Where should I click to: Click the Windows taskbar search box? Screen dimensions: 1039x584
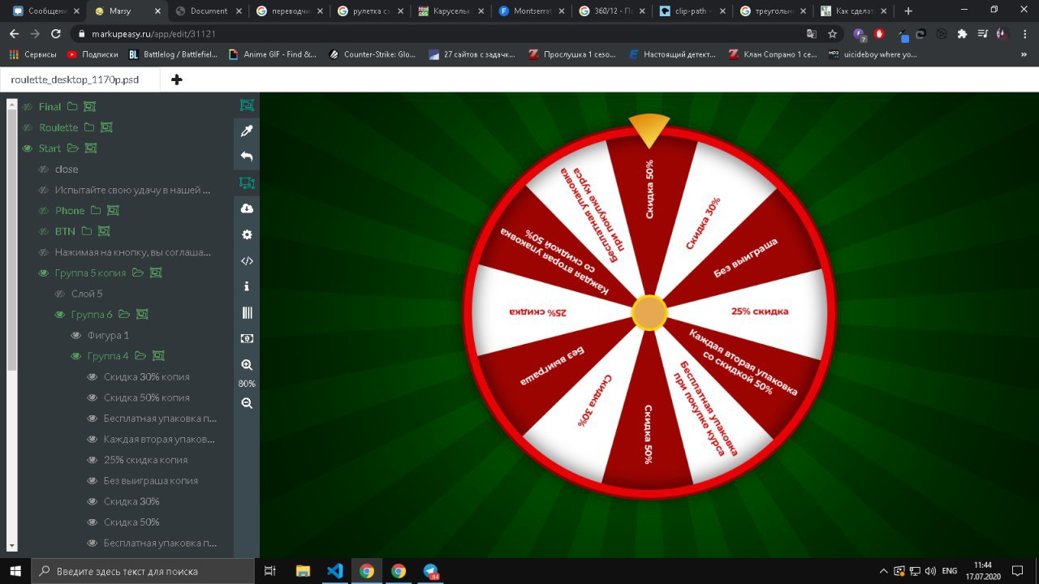click(143, 571)
